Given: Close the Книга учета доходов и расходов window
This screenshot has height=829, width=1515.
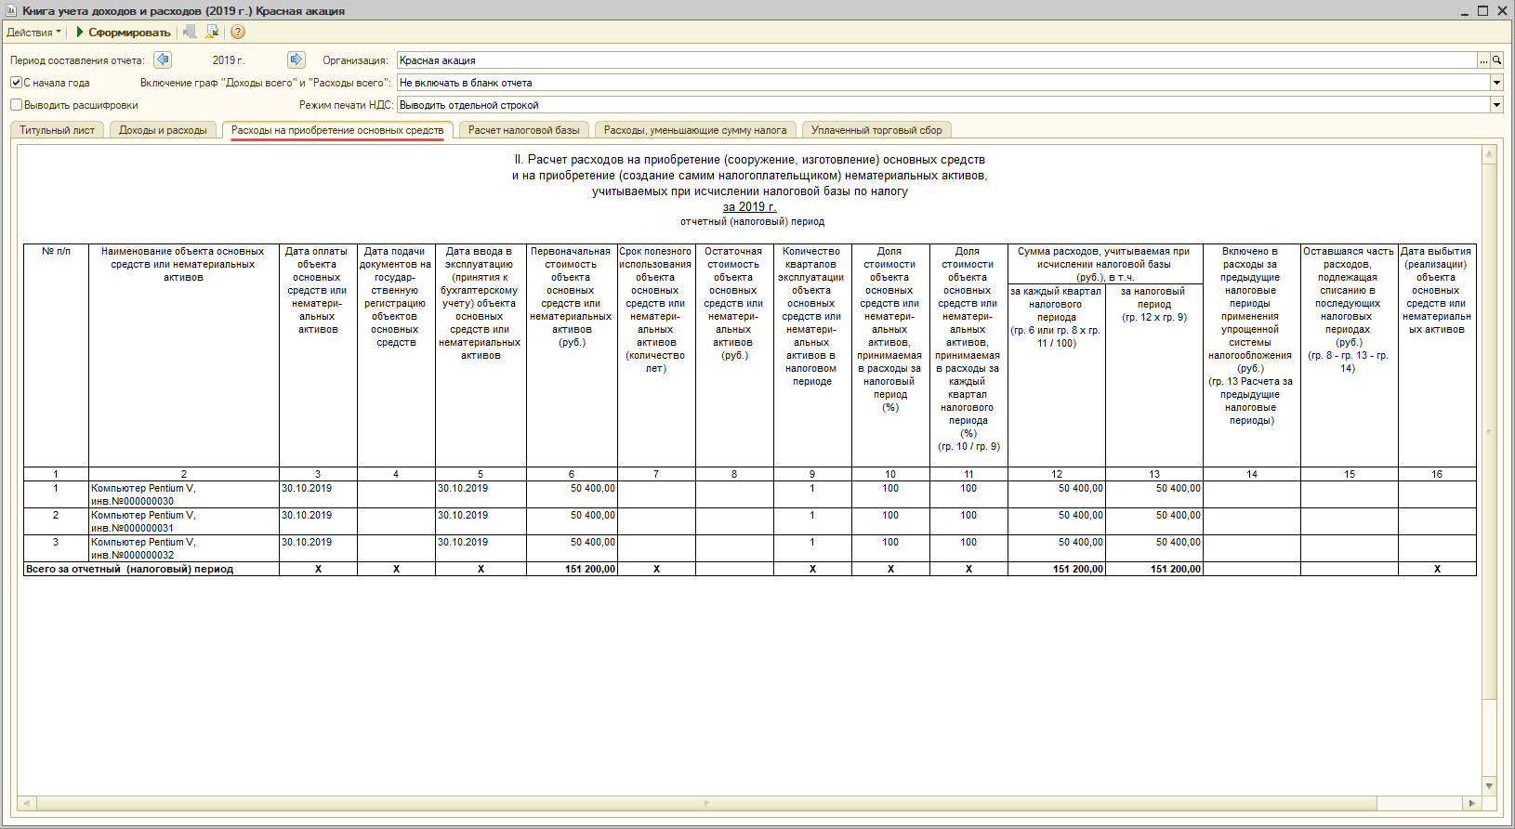Looking at the screenshot, I should 1501,11.
